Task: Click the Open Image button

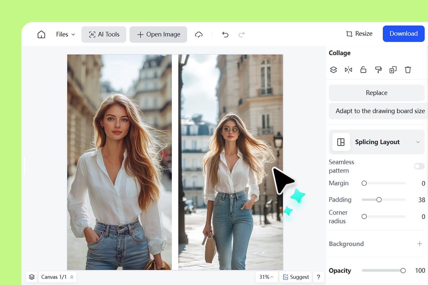Action: 158,35
